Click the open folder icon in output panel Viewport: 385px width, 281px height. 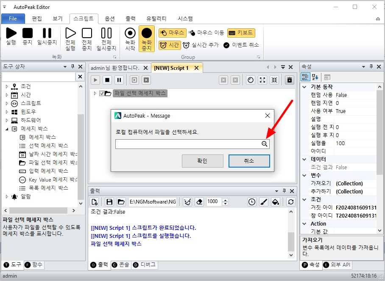(x=121, y=202)
